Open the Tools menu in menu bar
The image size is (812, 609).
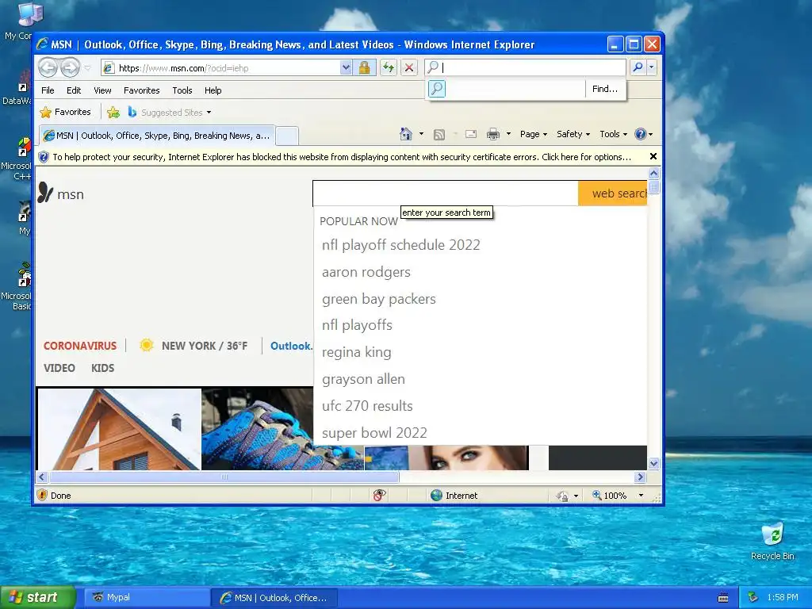point(182,90)
